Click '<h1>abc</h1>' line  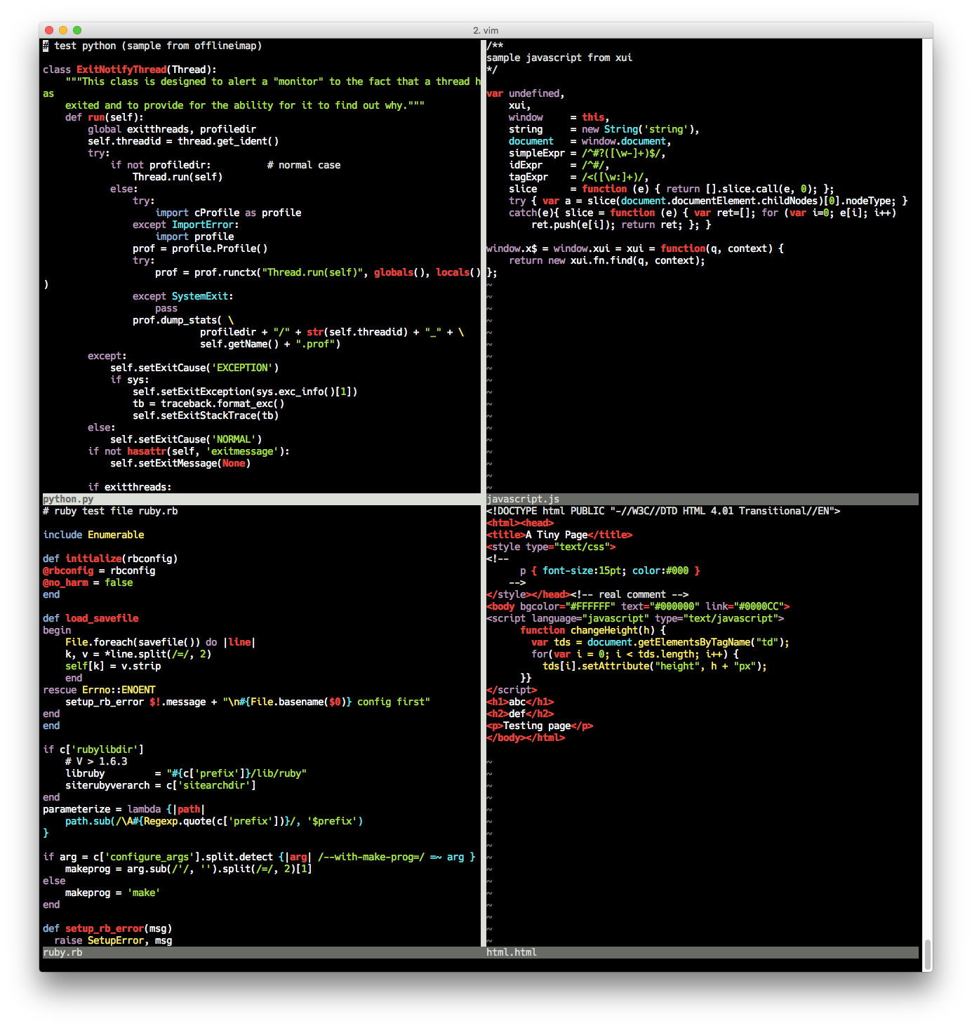pyautogui.click(x=520, y=702)
